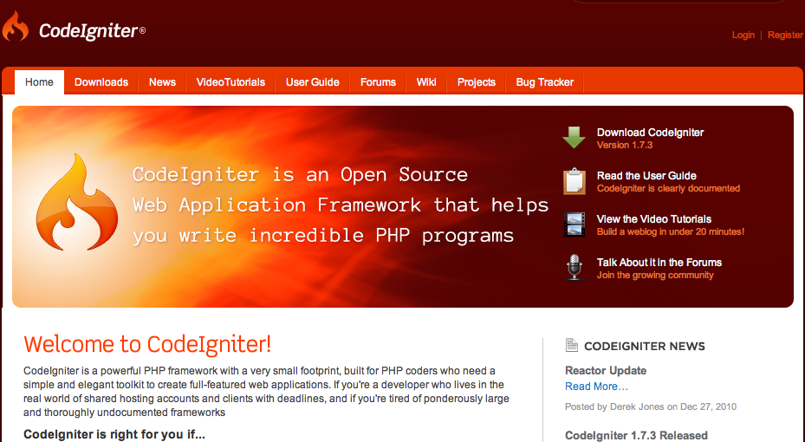Image resolution: width=805 pixels, height=442 pixels.
Task: Click the CODEIGNITER NEWS section title
Action: coord(645,346)
